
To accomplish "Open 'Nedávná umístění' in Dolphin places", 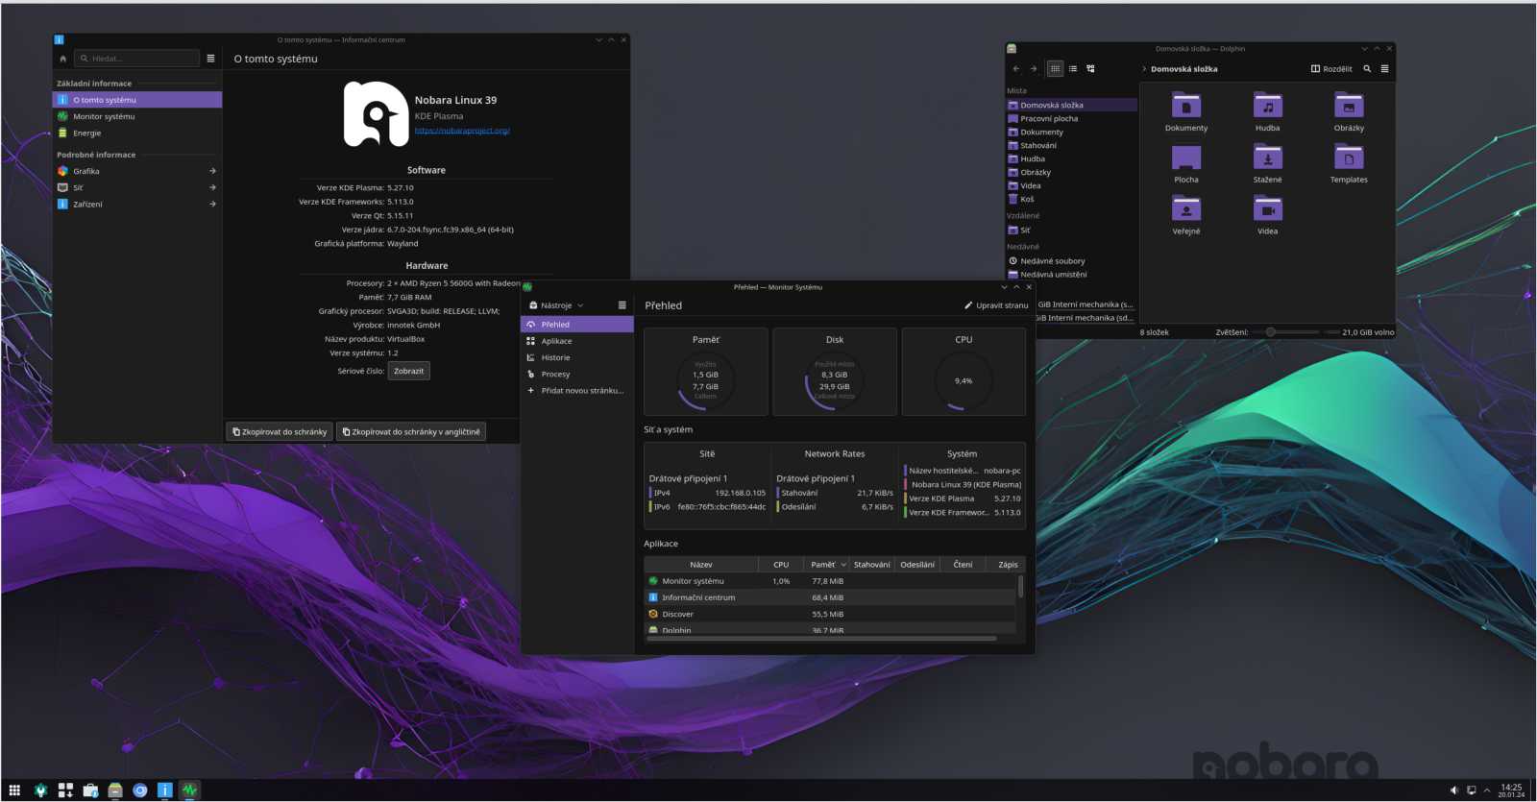I will (1071, 275).
